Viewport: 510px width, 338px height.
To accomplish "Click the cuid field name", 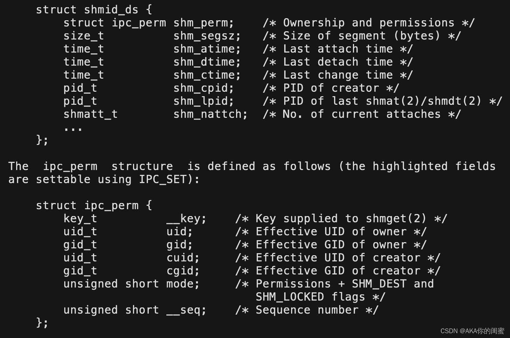I will 182,258.
